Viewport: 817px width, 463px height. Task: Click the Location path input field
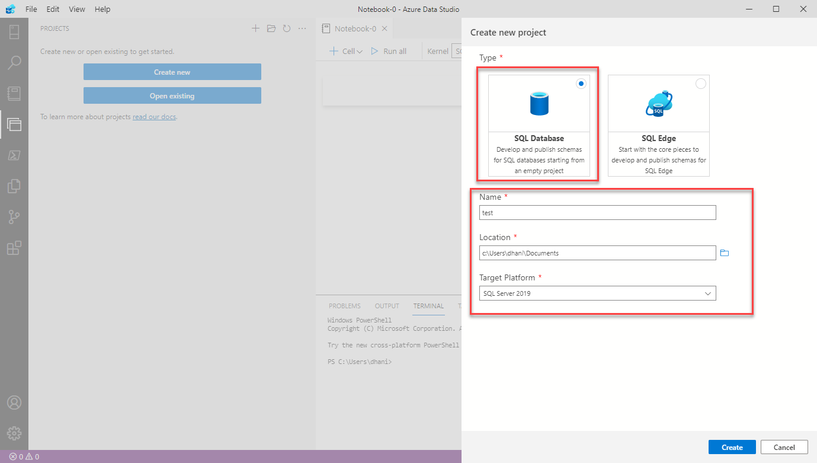[x=598, y=253]
